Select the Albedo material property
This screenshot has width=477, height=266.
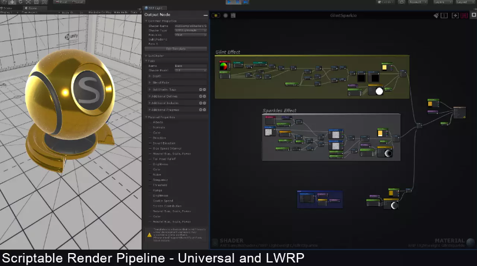pyautogui.click(x=158, y=122)
